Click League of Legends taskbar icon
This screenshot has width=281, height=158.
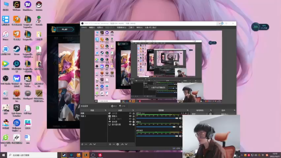point(86,155)
